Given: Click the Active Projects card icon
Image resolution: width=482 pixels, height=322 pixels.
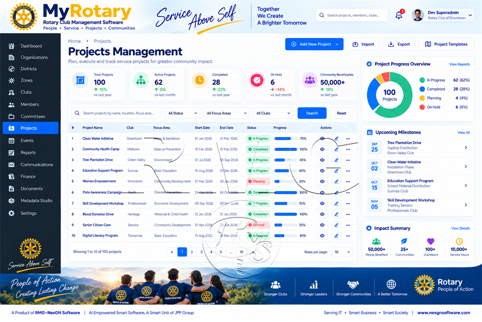Looking at the screenshot, I should (x=141, y=80).
